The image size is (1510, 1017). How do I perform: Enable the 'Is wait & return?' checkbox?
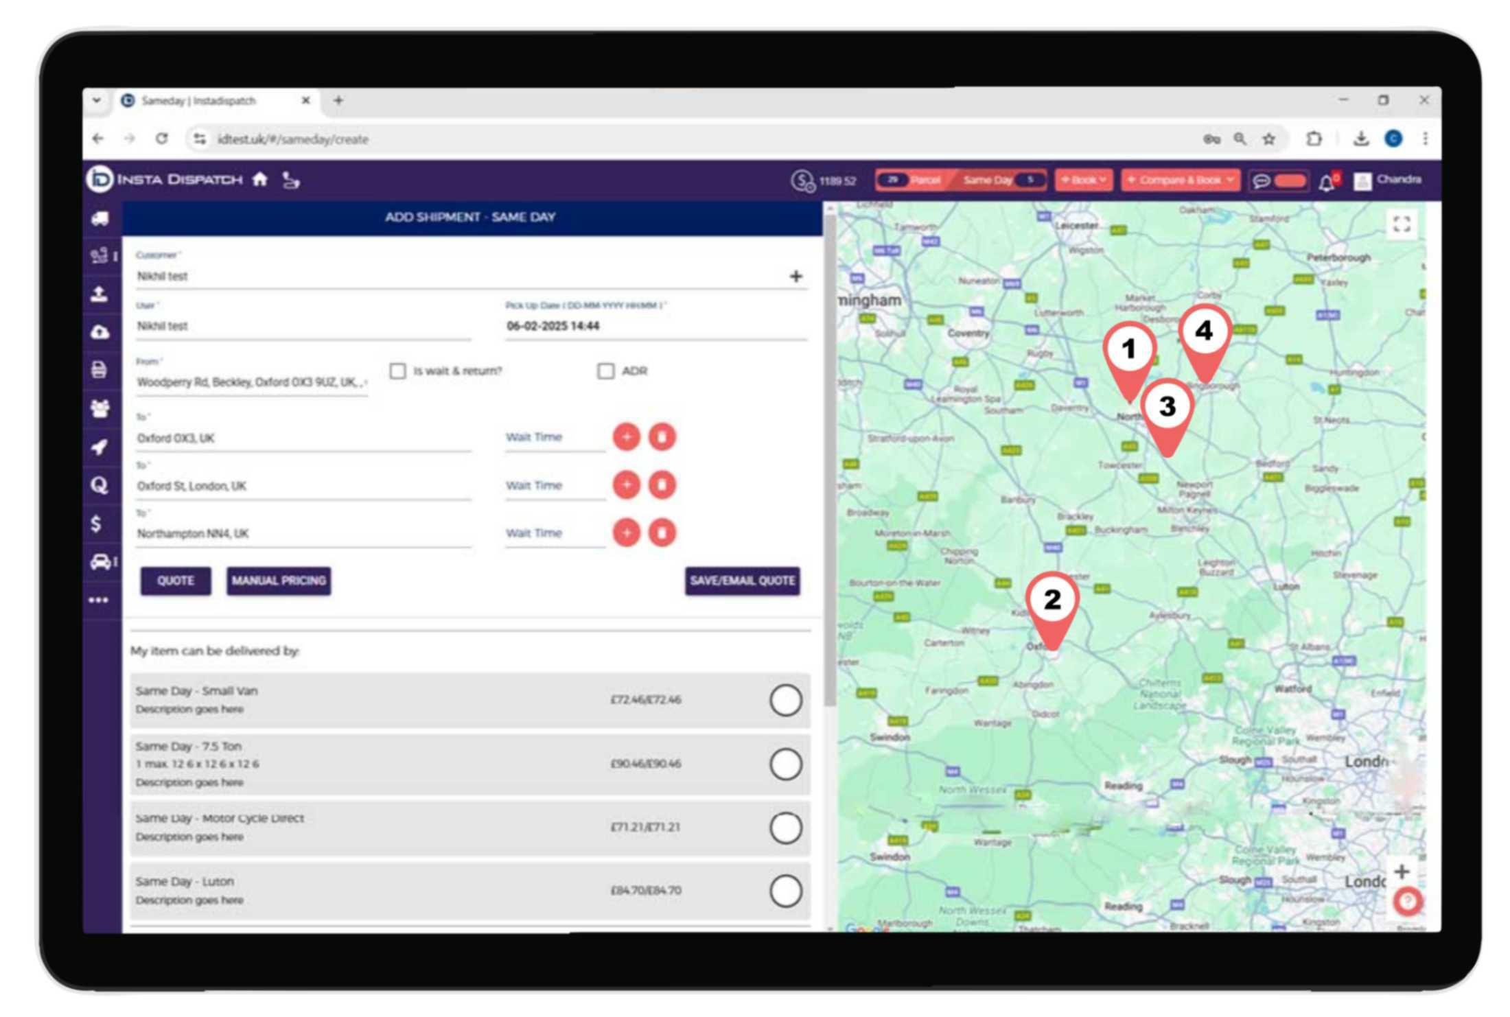(397, 371)
